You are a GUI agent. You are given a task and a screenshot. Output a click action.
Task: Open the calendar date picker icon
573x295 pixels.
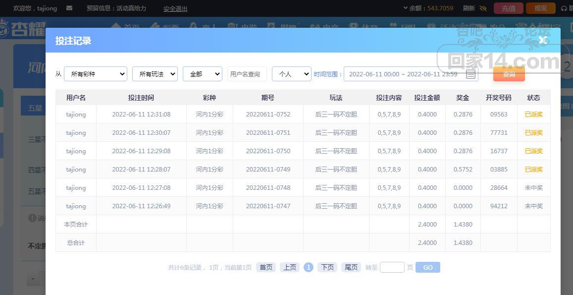(x=470, y=74)
